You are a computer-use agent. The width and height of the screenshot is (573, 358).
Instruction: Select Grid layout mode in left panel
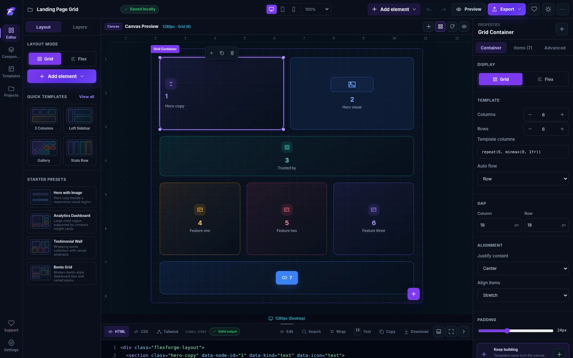click(45, 59)
